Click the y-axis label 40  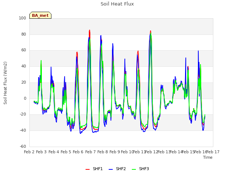pyautogui.click(x=23, y=66)
